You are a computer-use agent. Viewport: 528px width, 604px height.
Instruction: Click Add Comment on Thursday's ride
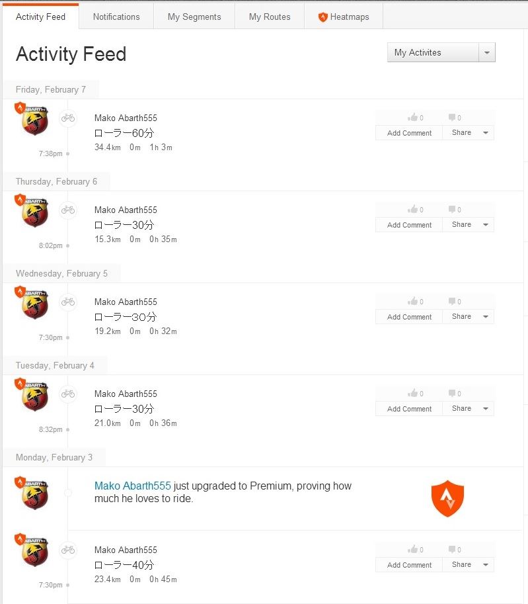409,224
